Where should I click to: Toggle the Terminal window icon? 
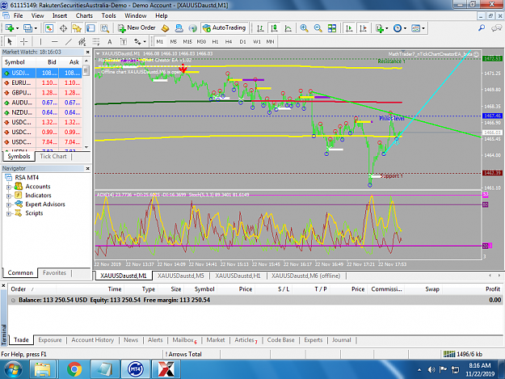[90, 28]
